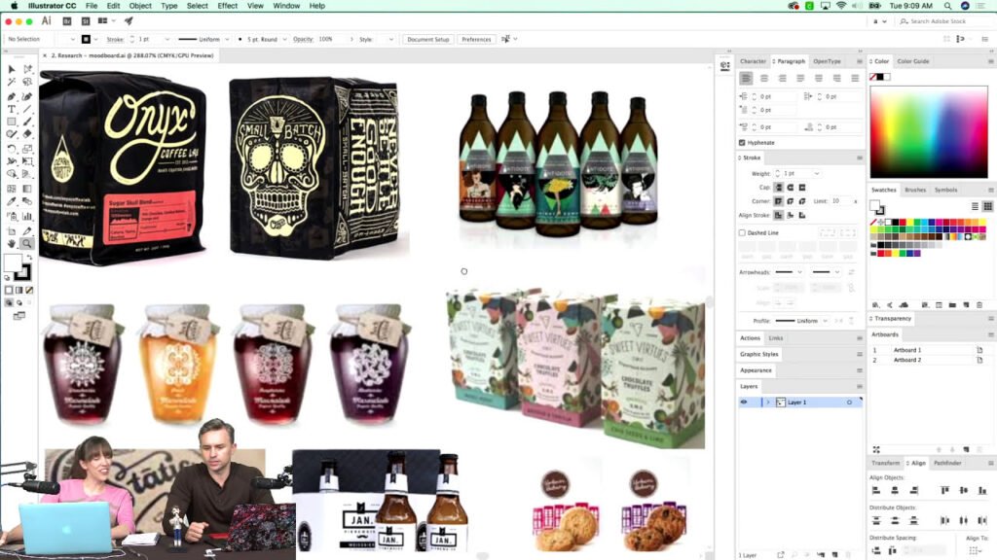
Task: Select the Magic Wand tool
Action: (x=12, y=82)
